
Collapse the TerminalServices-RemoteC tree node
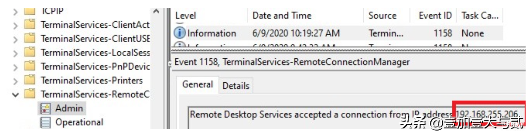tap(15, 95)
